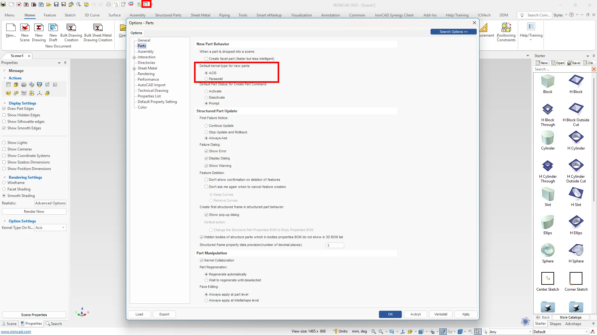
Task: Select the Sphere shape
Action: (548, 253)
